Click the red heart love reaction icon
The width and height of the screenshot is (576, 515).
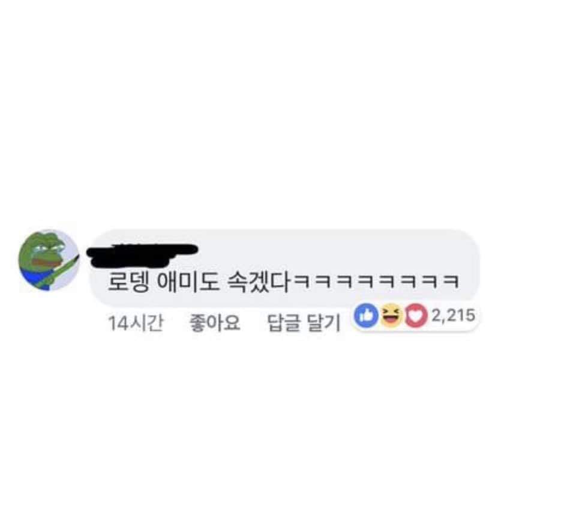416,316
